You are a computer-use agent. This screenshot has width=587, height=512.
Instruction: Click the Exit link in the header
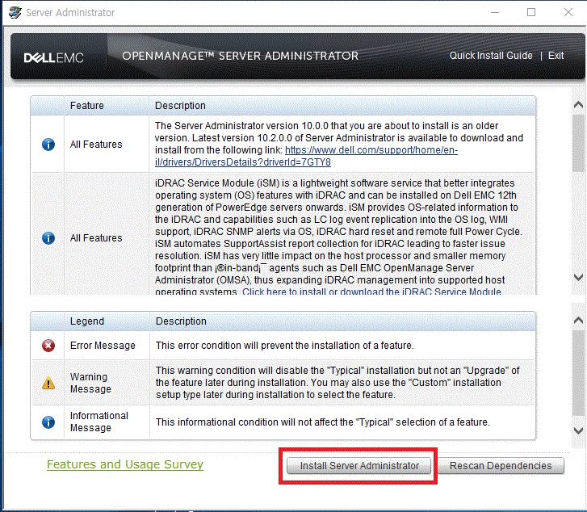[x=556, y=56]
